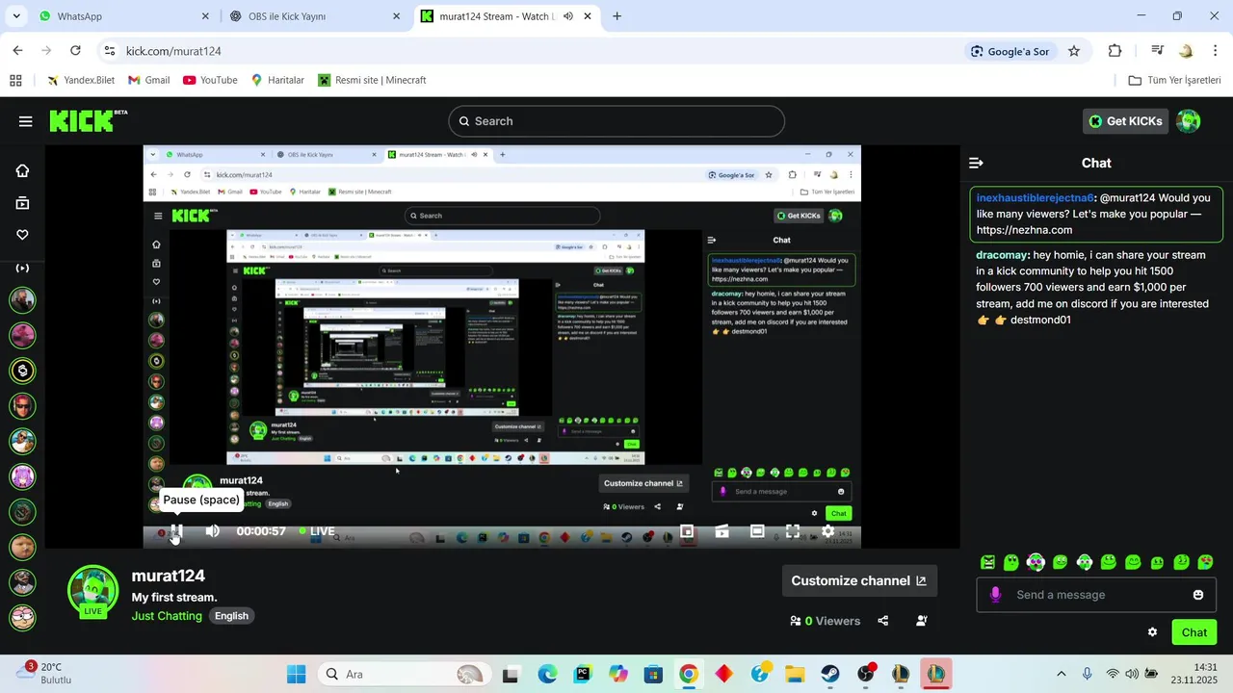Show hidden system tray icons

1062,674
